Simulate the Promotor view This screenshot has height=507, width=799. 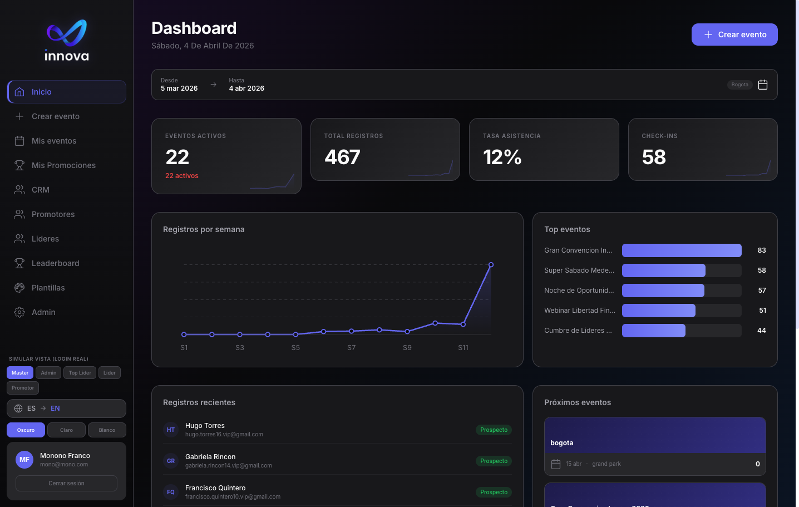[23, 388]
